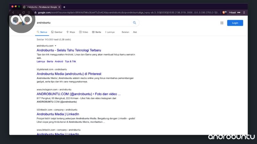The image size is (257, 144).
Task: Expand arrow next to androbuntu.com
Action: (x=55, y=46)
